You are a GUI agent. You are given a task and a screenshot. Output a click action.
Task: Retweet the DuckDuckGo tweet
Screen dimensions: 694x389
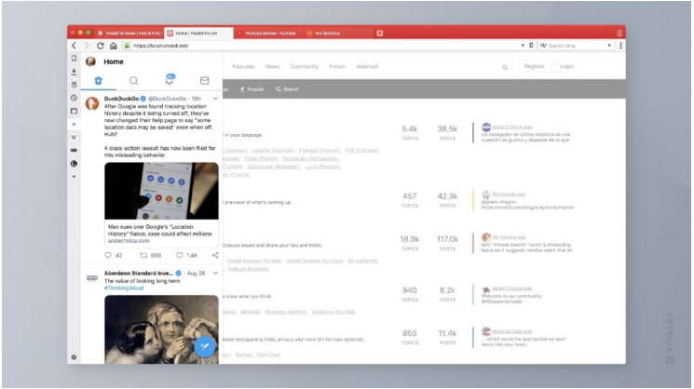point(143,255)
